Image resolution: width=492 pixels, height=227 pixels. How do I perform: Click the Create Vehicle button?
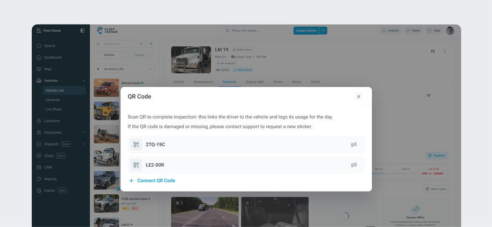306,31
